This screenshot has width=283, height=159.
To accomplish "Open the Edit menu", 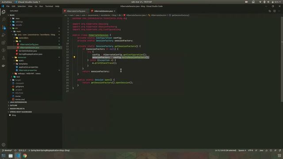I will click(x=13, y=6).
